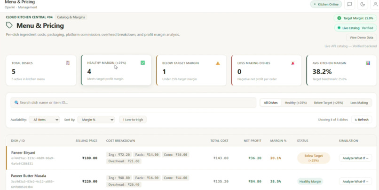The height and width of the screenshot is (190, 379).
Task: Open the user profile icon
Action: [x=375, y=4]
